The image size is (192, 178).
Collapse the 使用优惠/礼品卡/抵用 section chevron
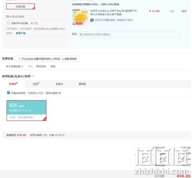33,77
